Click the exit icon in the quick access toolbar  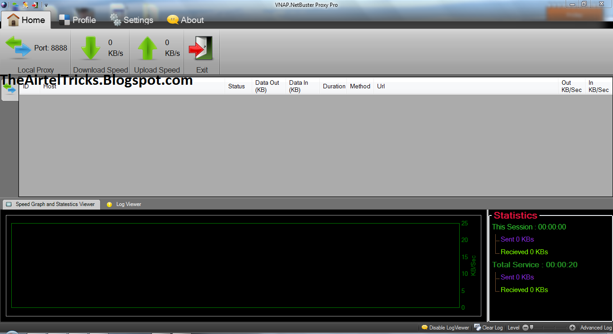[35, 5]
